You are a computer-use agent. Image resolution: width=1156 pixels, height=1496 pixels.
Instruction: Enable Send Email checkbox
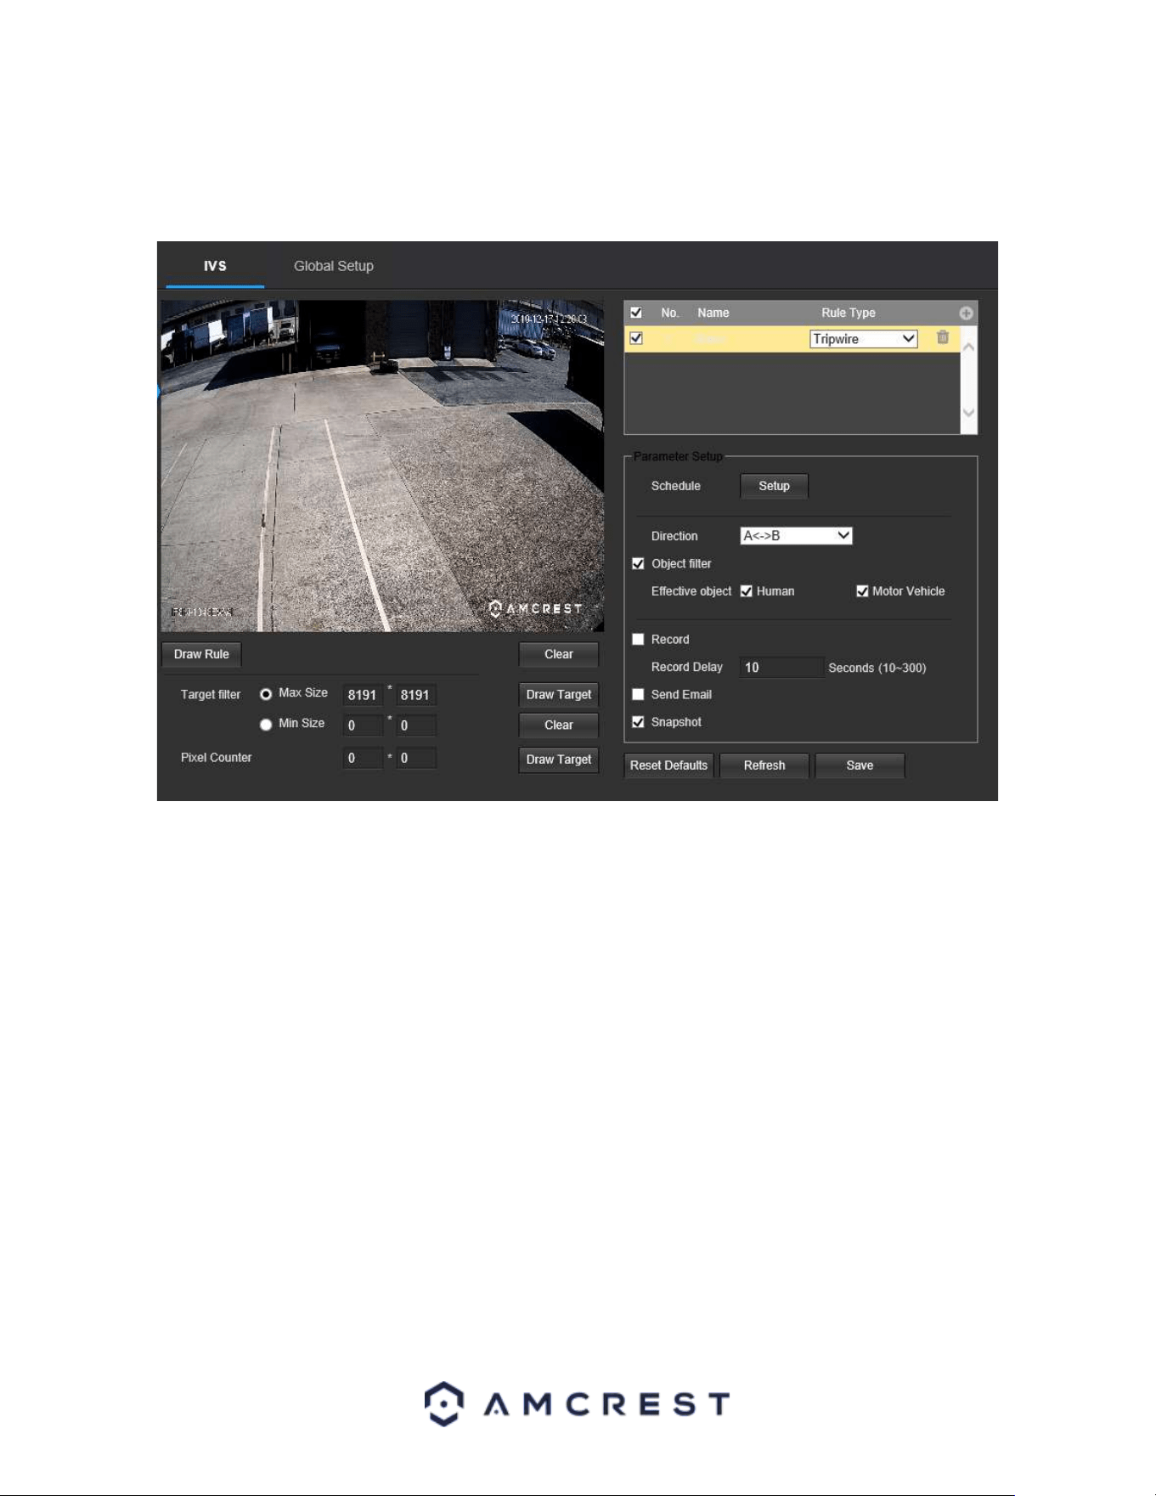coord(638,694)
